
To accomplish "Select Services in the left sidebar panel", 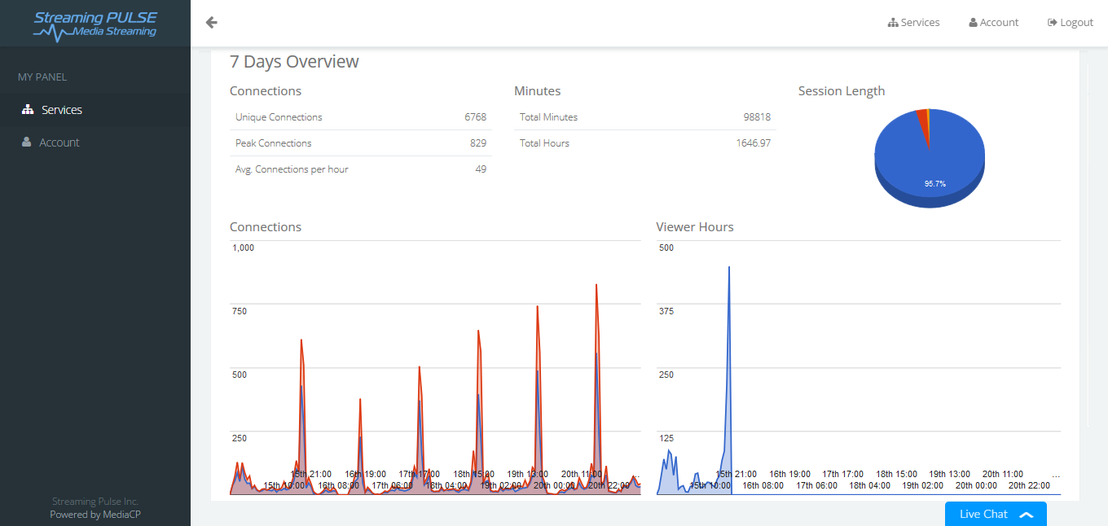I will coord(95,110).
